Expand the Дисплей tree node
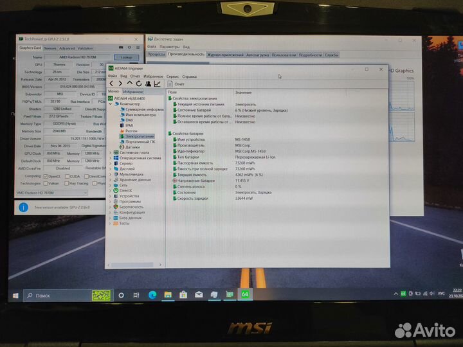This screenshot has width=463, height=347. (111, 169)
